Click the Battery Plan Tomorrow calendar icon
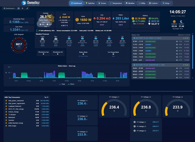Viewport: 195px width, 142px height. click(x=134, y=65)
